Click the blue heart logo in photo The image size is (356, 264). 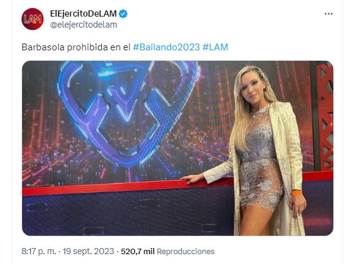click(127, 111)
